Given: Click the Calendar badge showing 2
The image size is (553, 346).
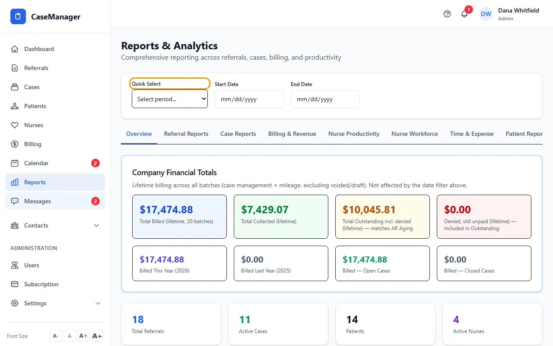Looking at the screenshot, I should click(95, 163).
